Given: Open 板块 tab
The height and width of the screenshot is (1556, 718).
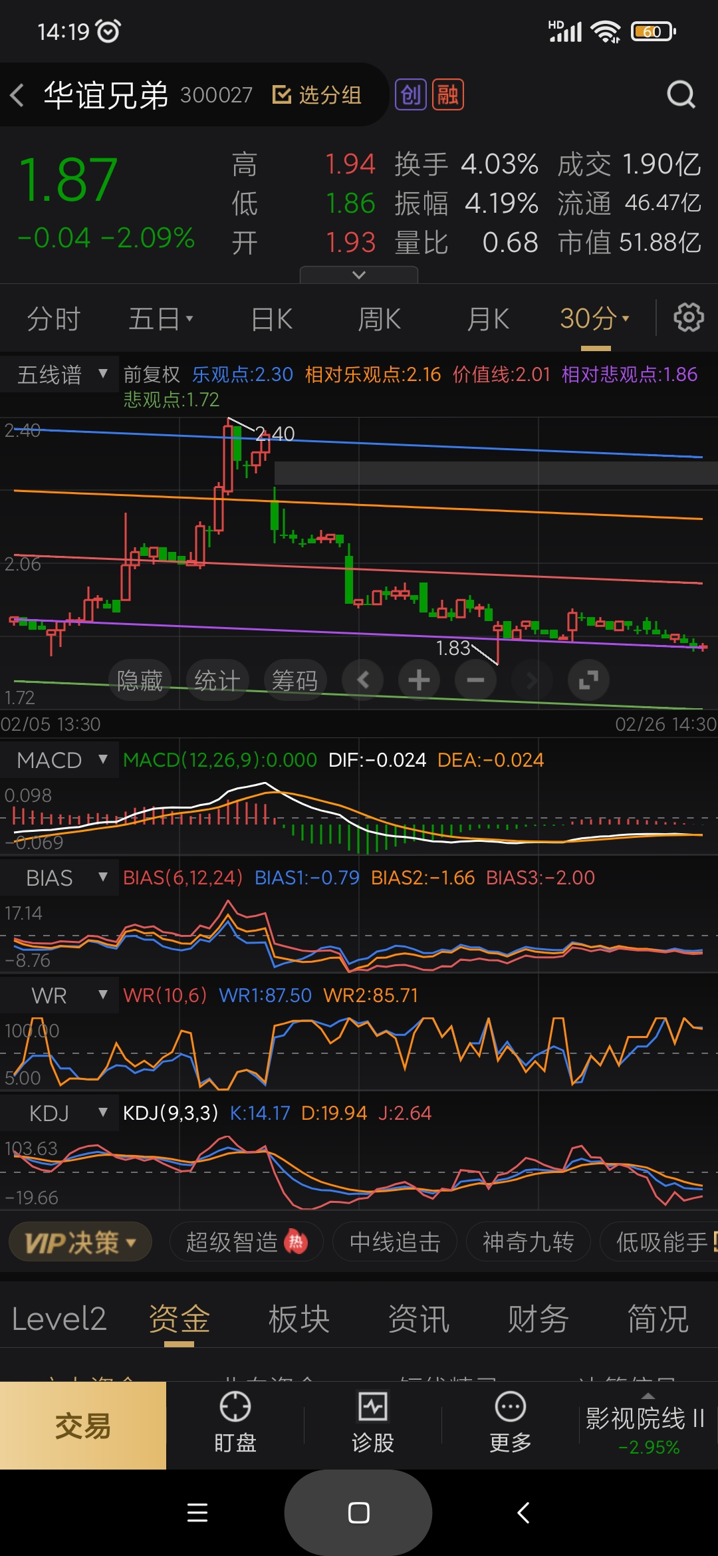Looking at the screenshot, I should [299, 1319].
